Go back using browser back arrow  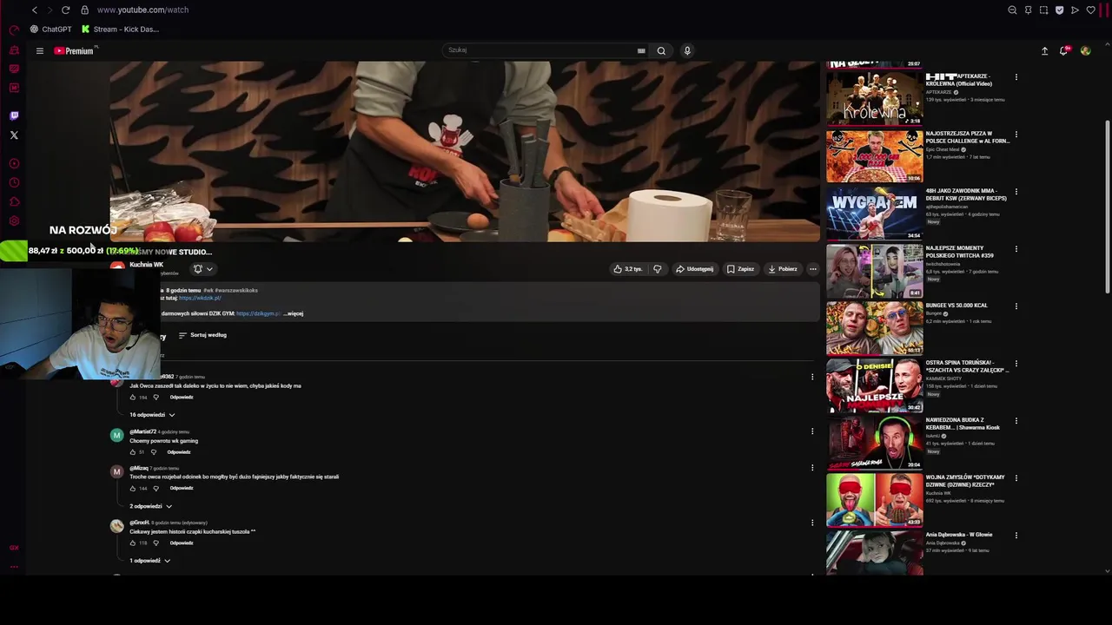coord(34,10)
